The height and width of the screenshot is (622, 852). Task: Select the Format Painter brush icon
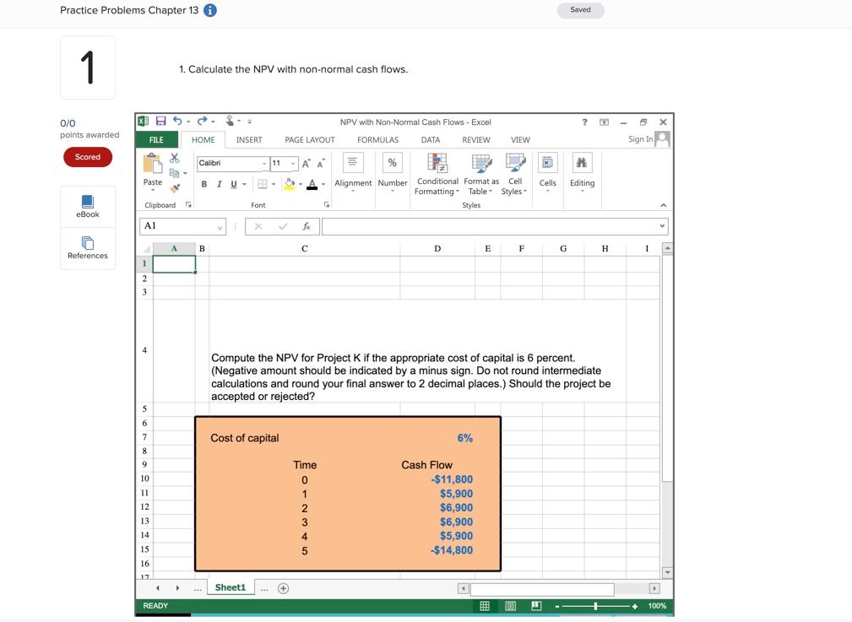pos(175,188)
